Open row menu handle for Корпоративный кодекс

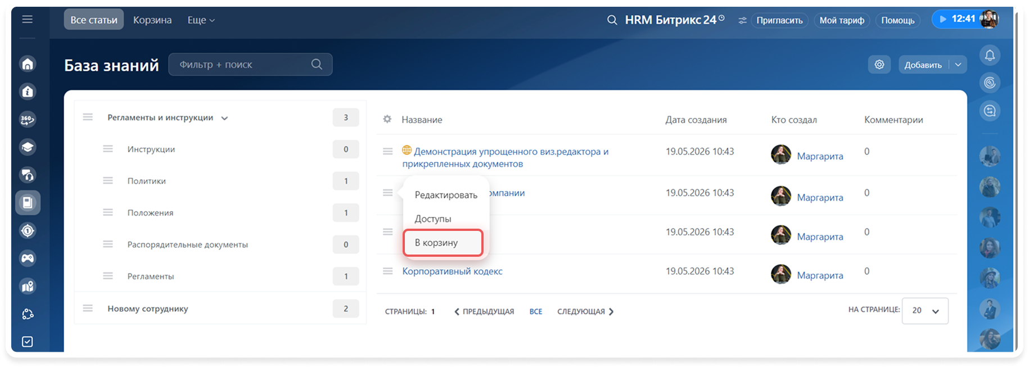point(388,271)
